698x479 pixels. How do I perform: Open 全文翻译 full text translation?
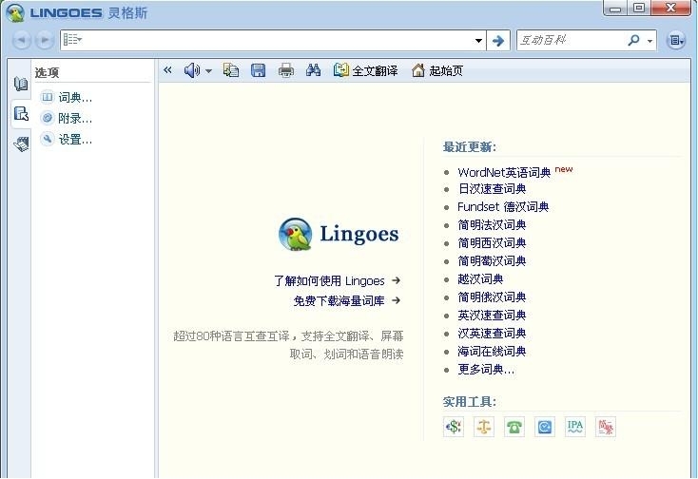pos(366,70)
